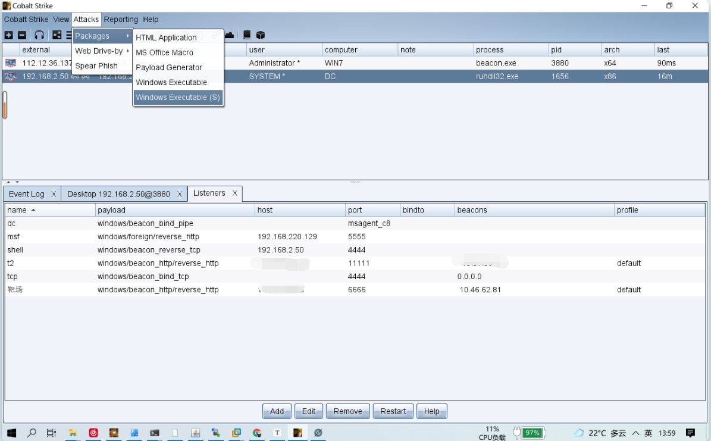Screen dimensions: 711x441
Task: Sort listeners by port column
Action: click(372, 210)
